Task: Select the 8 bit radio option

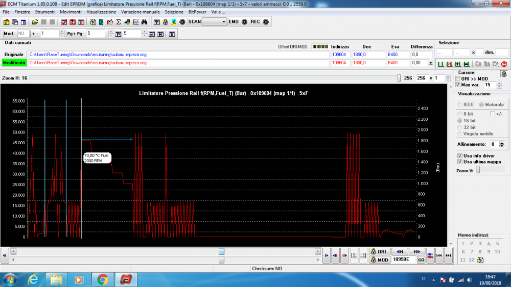Action: tap(460, 114)
